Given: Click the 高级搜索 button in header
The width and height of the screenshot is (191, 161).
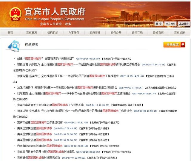Looking at the screenshot, I should coord(184,24).
